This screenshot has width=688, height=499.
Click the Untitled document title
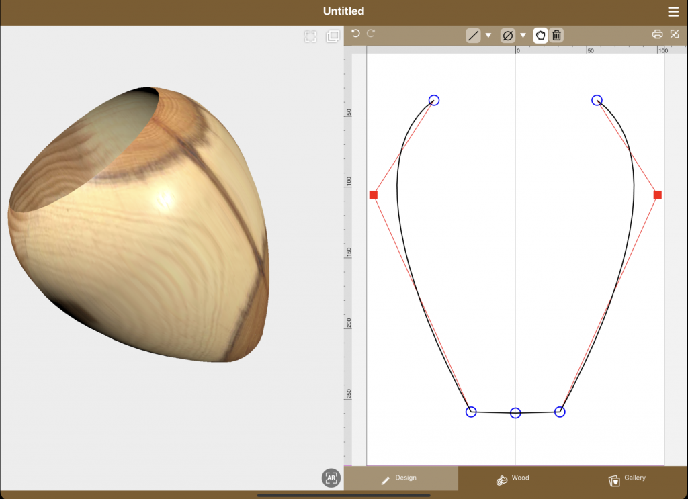coord(343,11)
